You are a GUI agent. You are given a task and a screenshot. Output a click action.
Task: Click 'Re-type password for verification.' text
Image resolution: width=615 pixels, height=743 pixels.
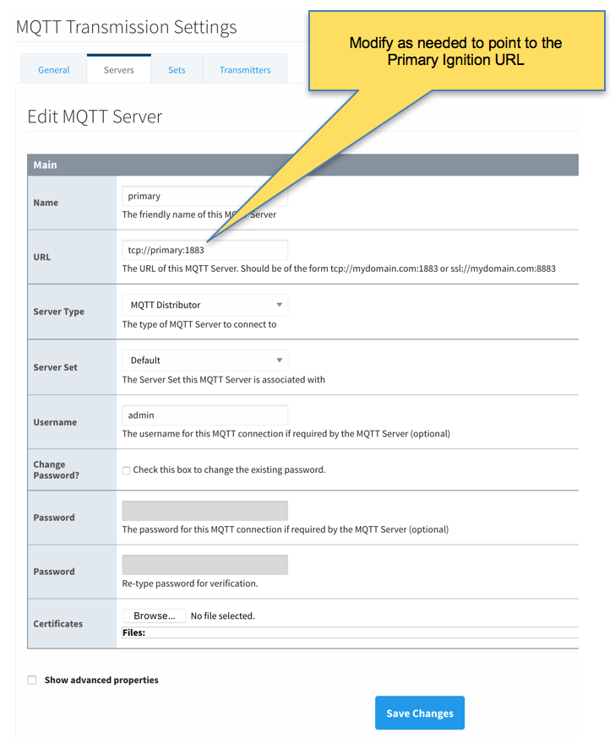click(x=190, y=583)
